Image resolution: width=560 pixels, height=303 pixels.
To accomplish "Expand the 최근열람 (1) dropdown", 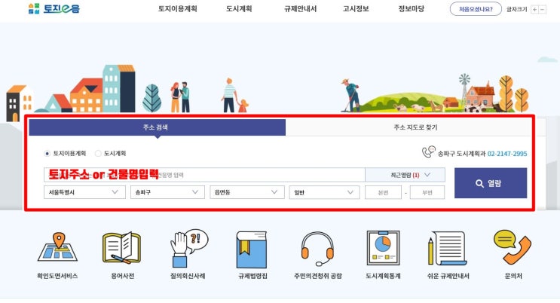I will pos(405,175).
